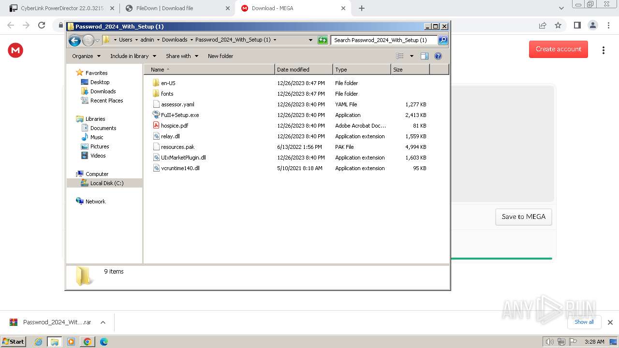
Task: Click the admin breadcrumb in address bar
Action: pos(147,40)
